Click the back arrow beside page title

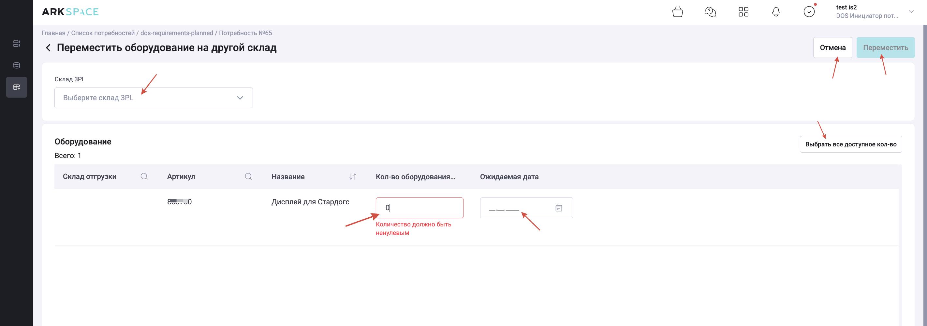48,48
